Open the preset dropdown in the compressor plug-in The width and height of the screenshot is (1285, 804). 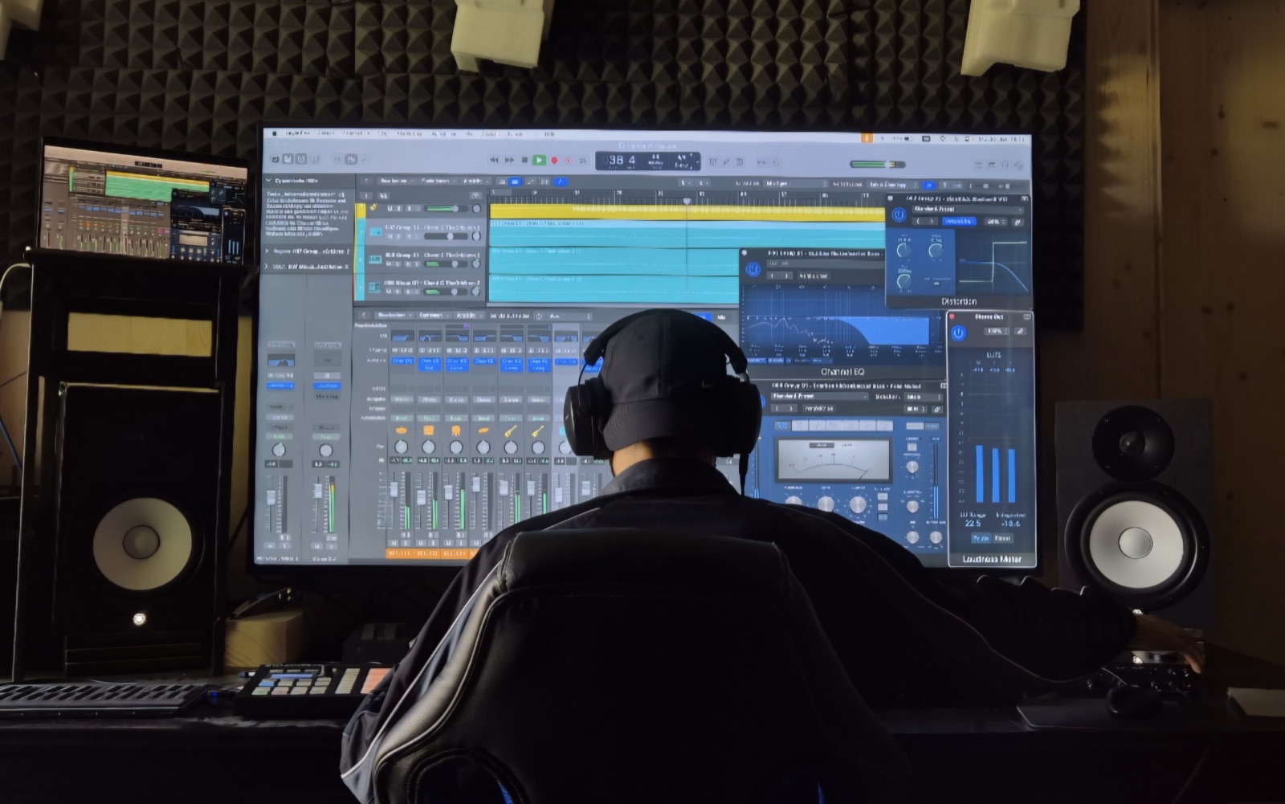[x=819, y=396]
